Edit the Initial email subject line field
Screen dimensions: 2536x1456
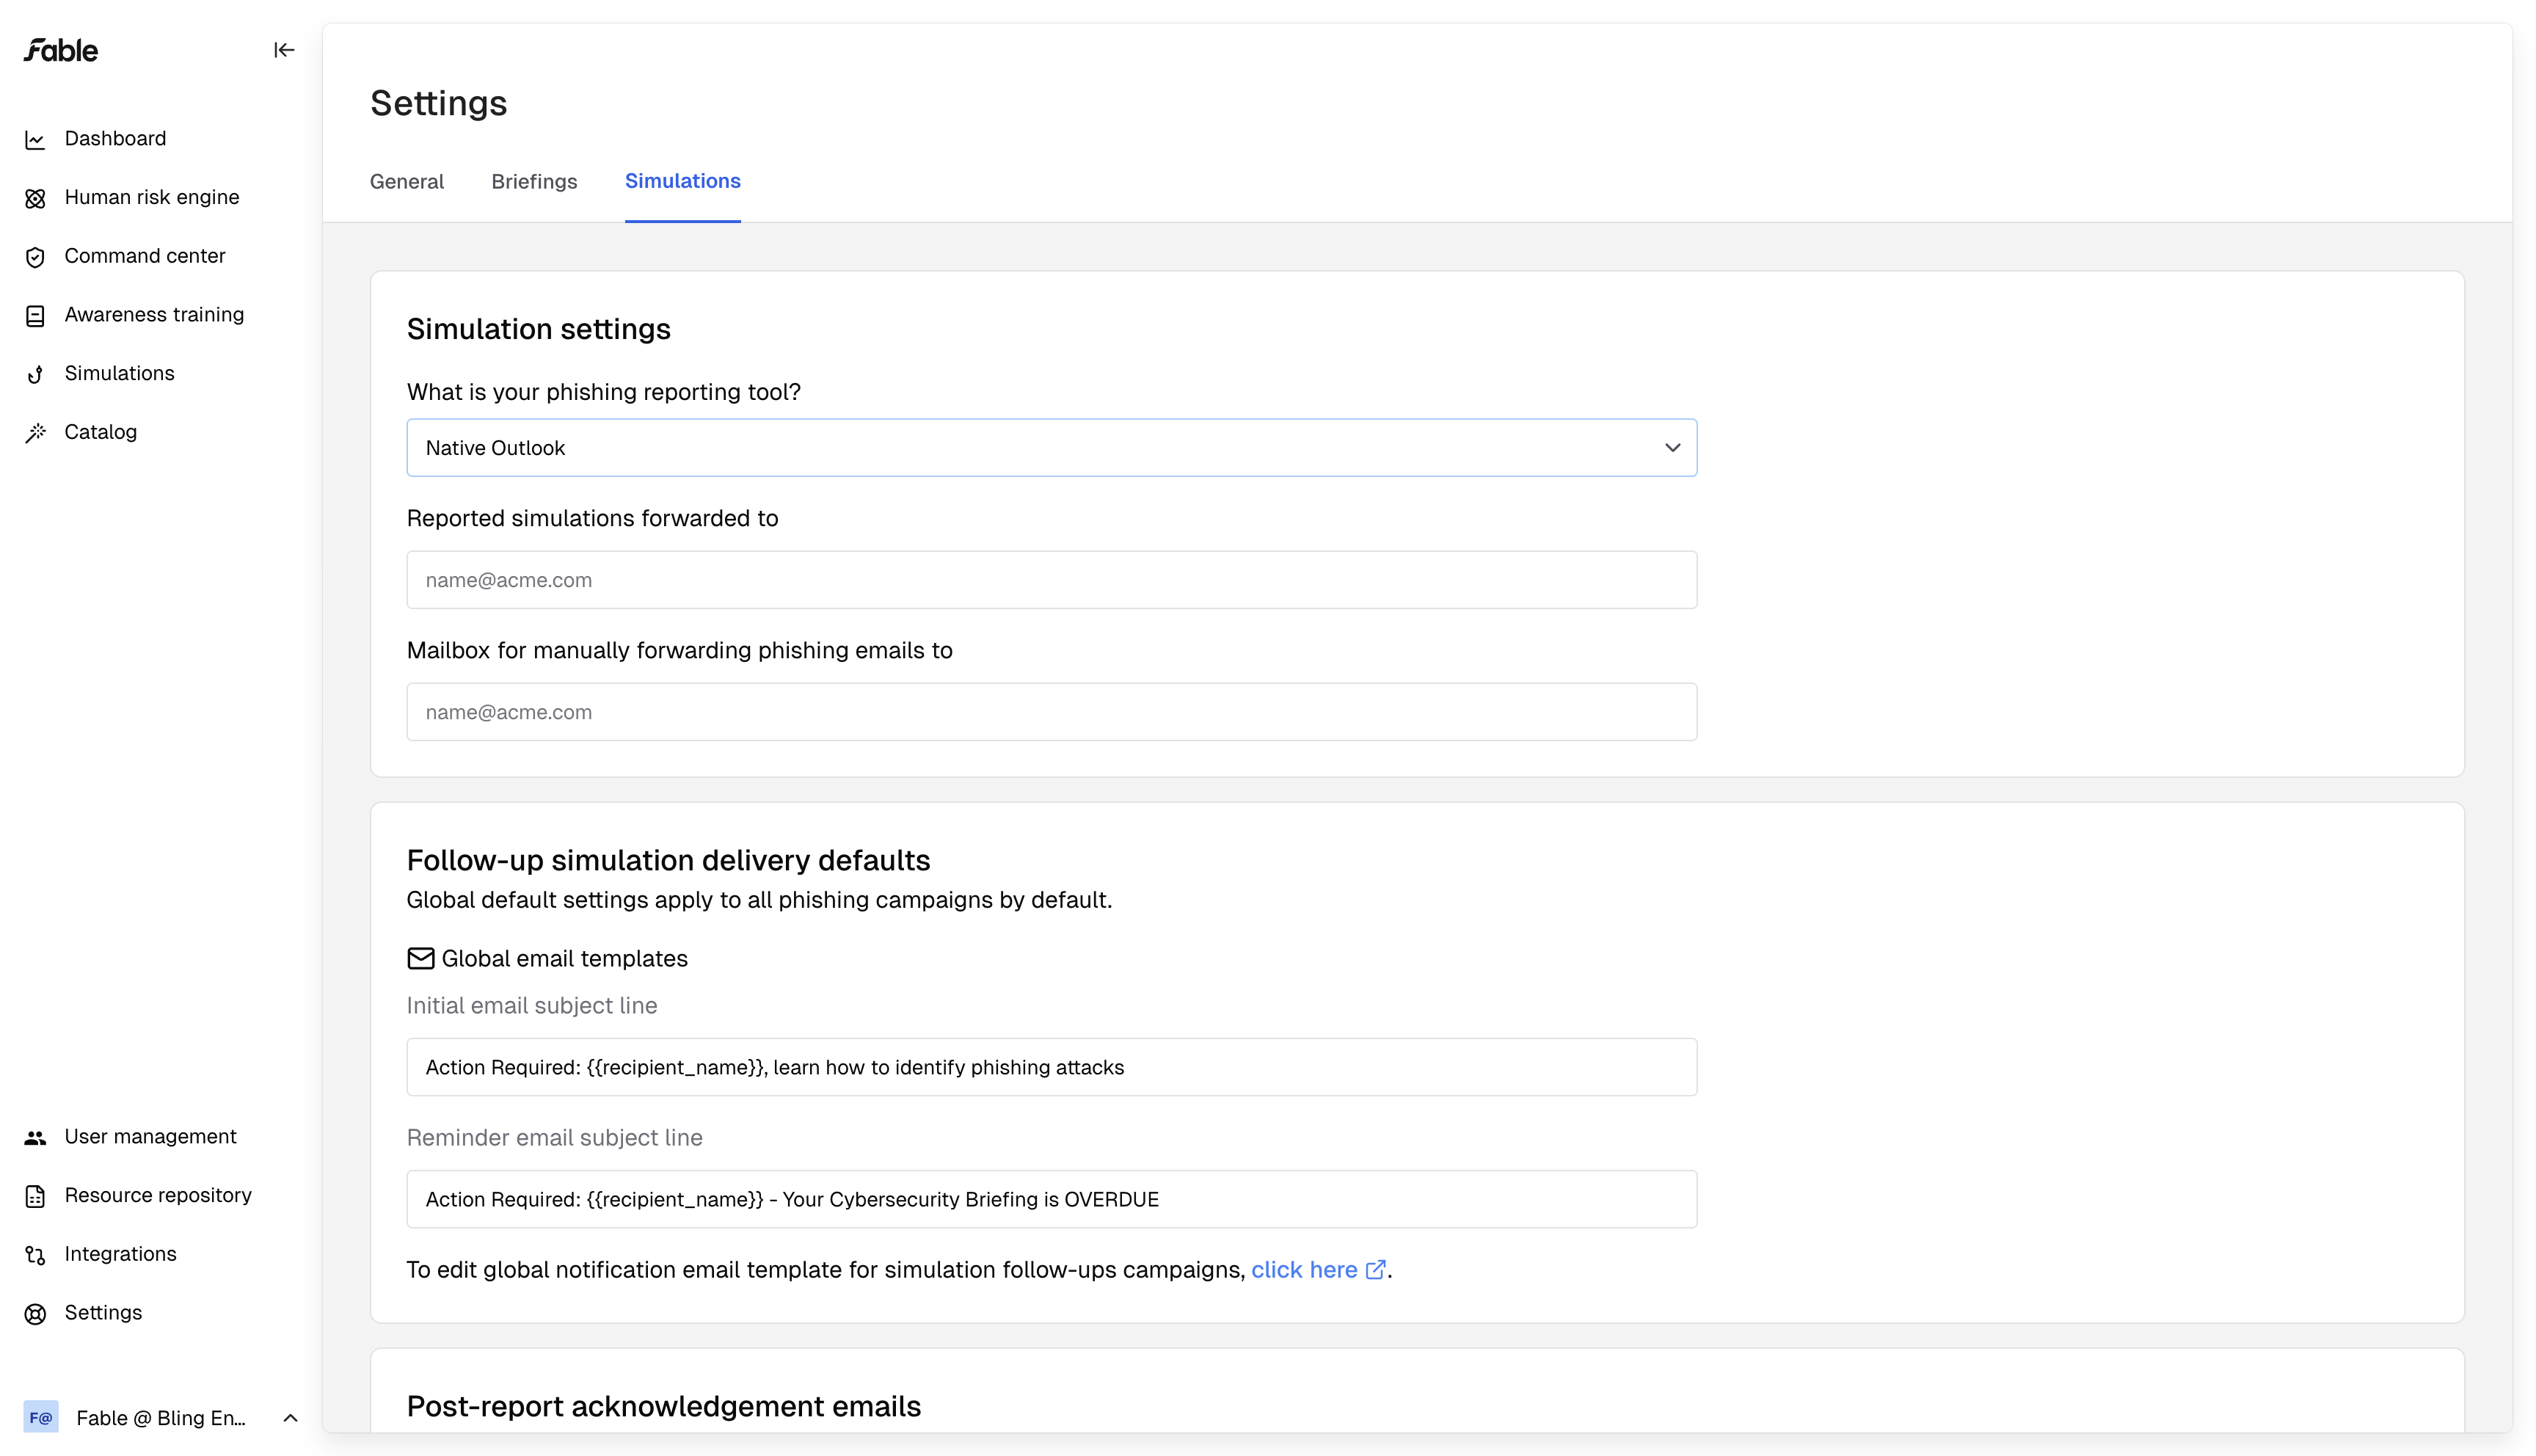(x=1052, y=1067)
